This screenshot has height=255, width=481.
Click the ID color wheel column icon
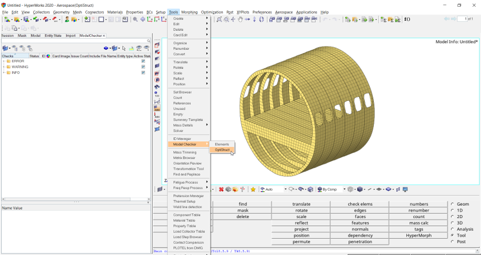[x=48, y=56]
